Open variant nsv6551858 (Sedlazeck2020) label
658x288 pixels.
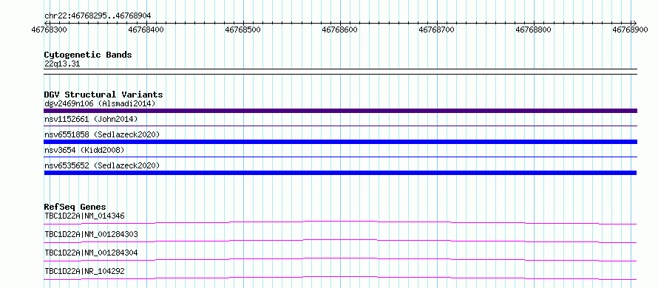102,134
